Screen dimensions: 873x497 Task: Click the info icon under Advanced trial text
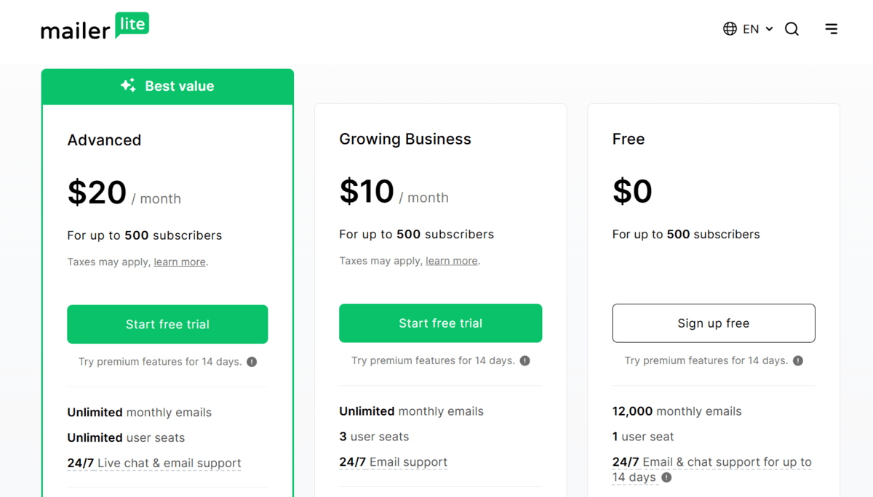coord(252,360)
